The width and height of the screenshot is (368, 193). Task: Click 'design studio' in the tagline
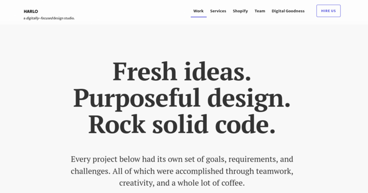pyautogui.click(x=64, y=18)
